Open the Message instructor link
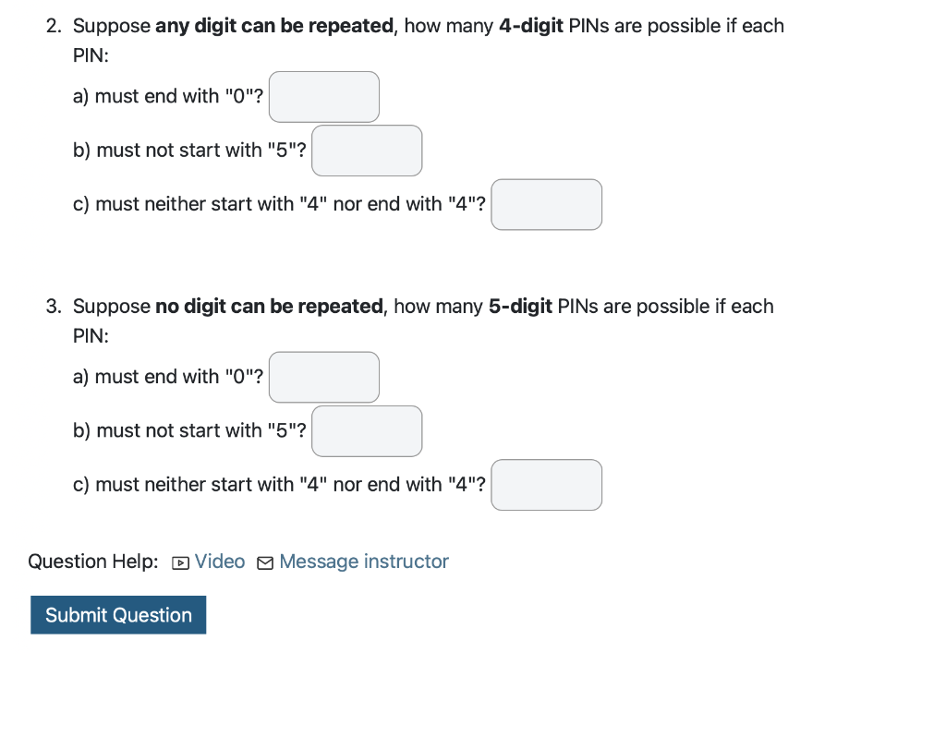The image size is (946, 749). 364,562
